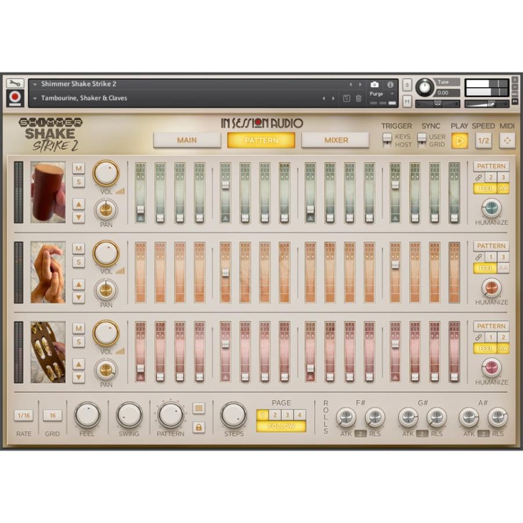The image size is (523, 523).
Task: Switch to the MAIN tab
Action: pos(187,140)
